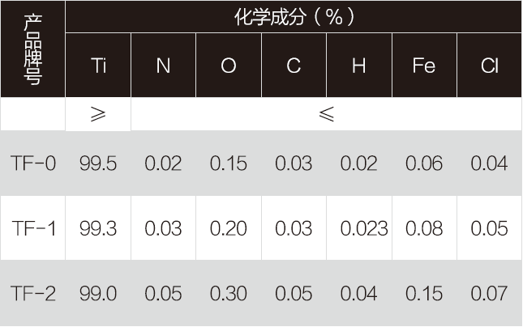Click the 化学成分（%）header cell
The width and height of the screenshot is (523, 327).
[294, 17]
